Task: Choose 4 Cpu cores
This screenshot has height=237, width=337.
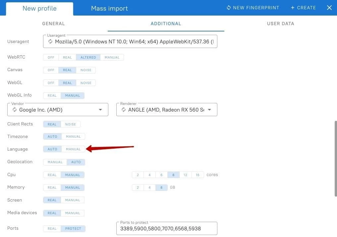Action: click(x=149, y=175)
